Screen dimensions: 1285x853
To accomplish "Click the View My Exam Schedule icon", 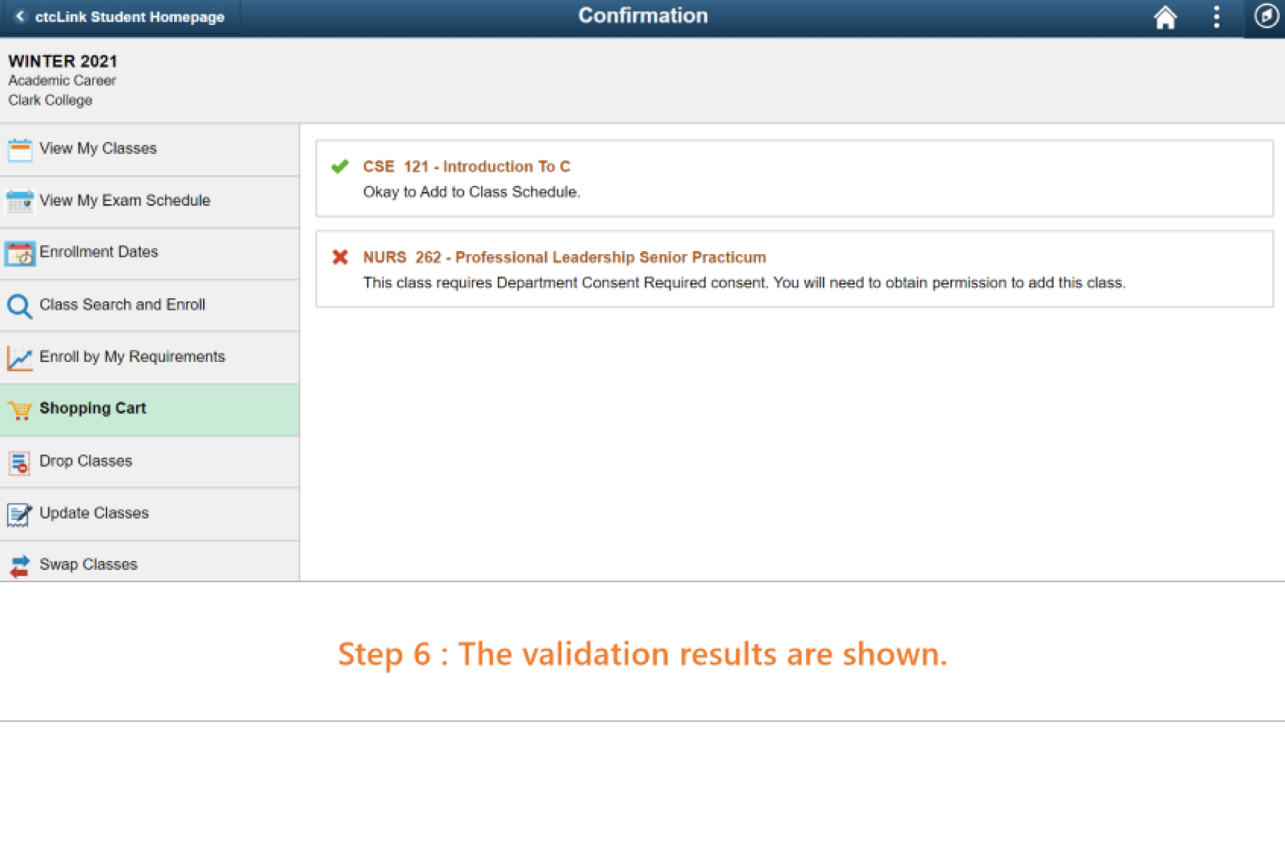I will [x=19, y=202].
